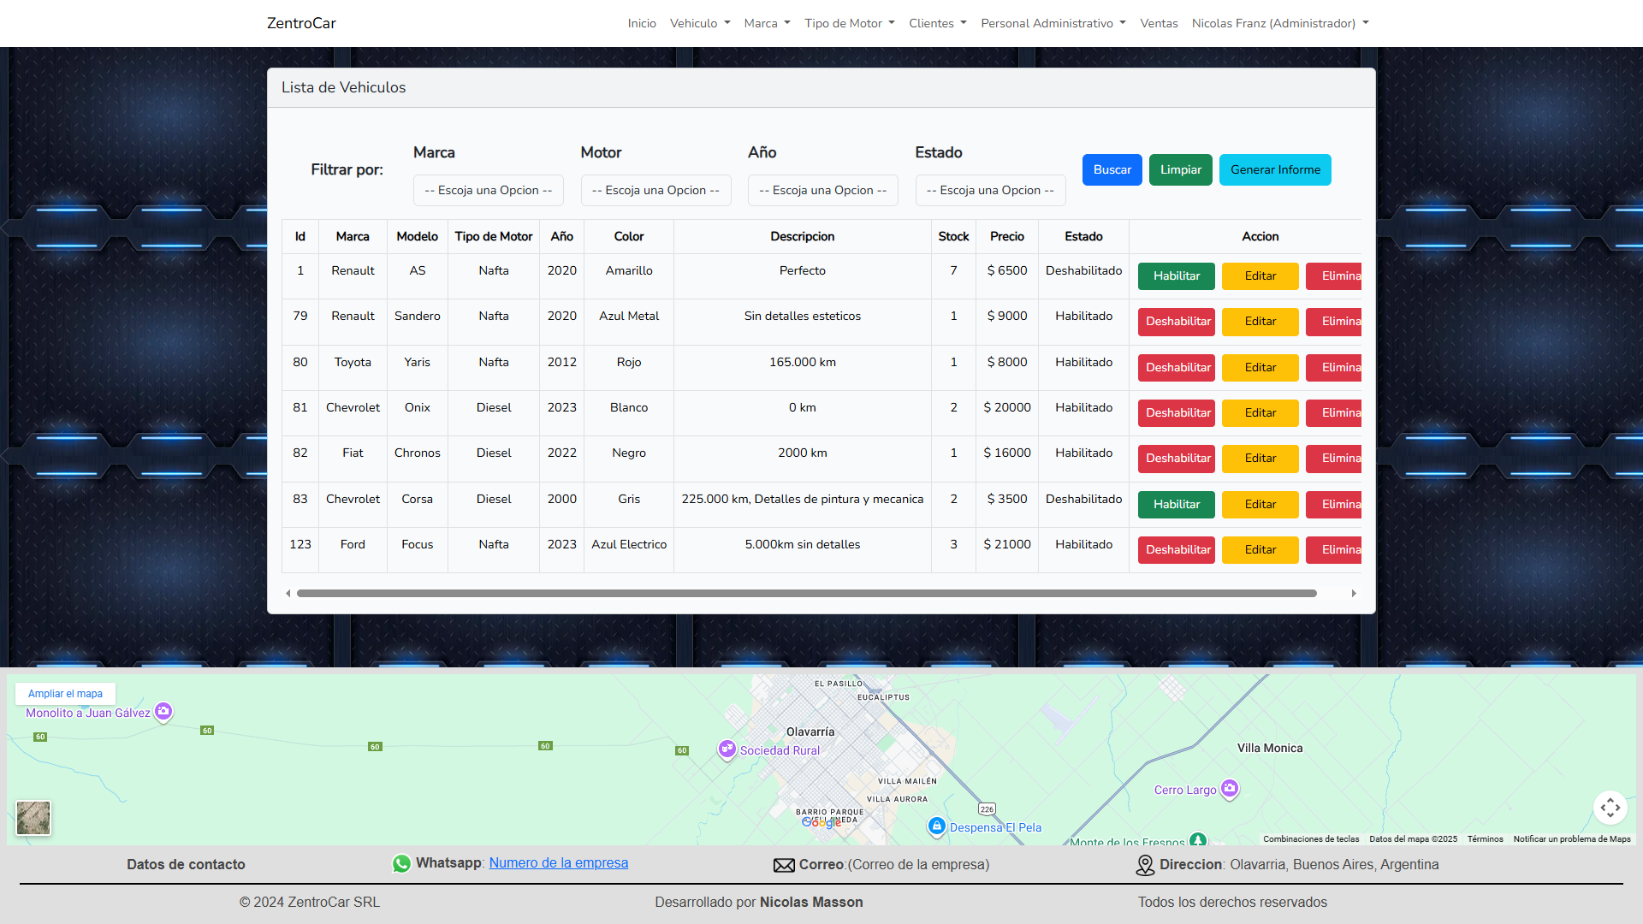
Task: Click the satellite view thumbnail on map
Action: pos(33,818)
